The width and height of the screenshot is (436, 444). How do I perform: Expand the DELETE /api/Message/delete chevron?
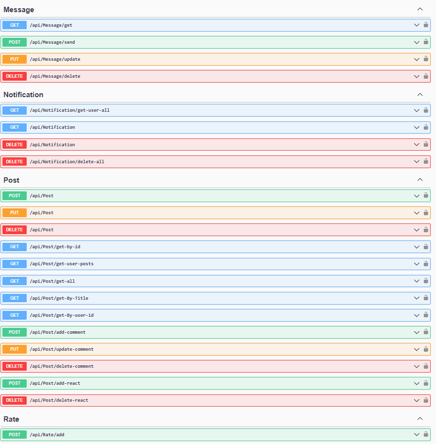(417, 76)
